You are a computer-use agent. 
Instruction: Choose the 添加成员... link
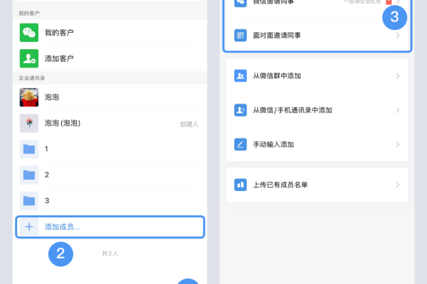point(63,227)
